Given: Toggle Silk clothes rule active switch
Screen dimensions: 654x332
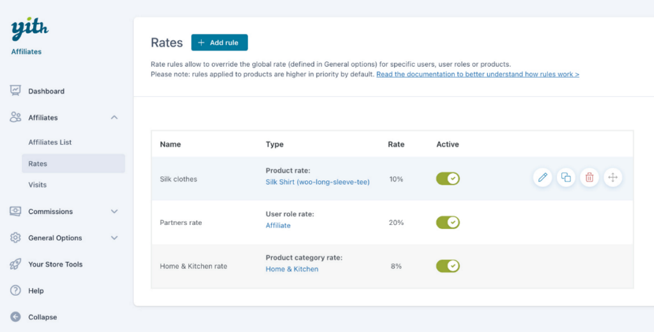Looking at the screenshot, I should click(448, 179).
